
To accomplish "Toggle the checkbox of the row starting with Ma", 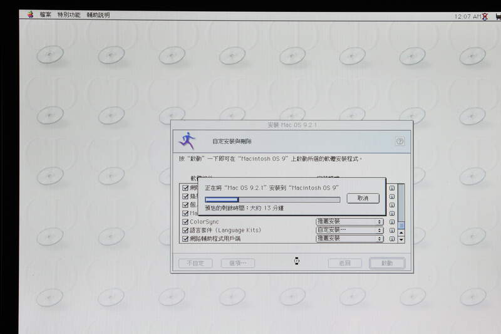I will tap(185, 213).
